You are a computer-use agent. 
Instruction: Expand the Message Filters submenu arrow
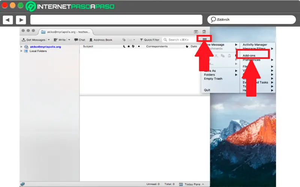click(x=272, y=49)
